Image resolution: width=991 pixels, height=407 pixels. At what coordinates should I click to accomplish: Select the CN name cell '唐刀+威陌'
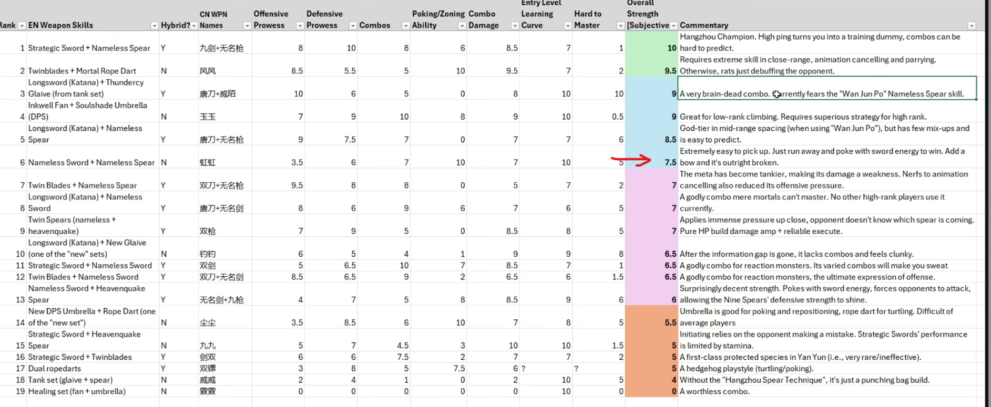click(x=225, y=88)
